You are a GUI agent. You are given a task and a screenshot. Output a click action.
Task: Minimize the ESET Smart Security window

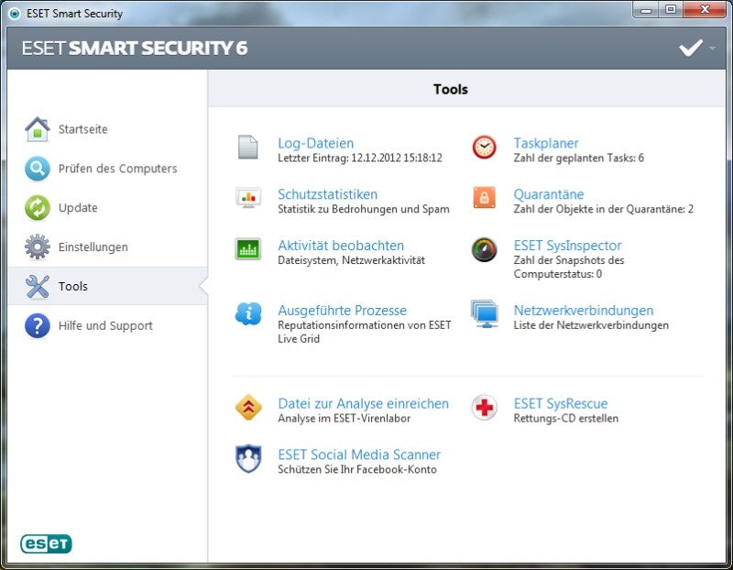pyautogui.click(x=646, y=10)
